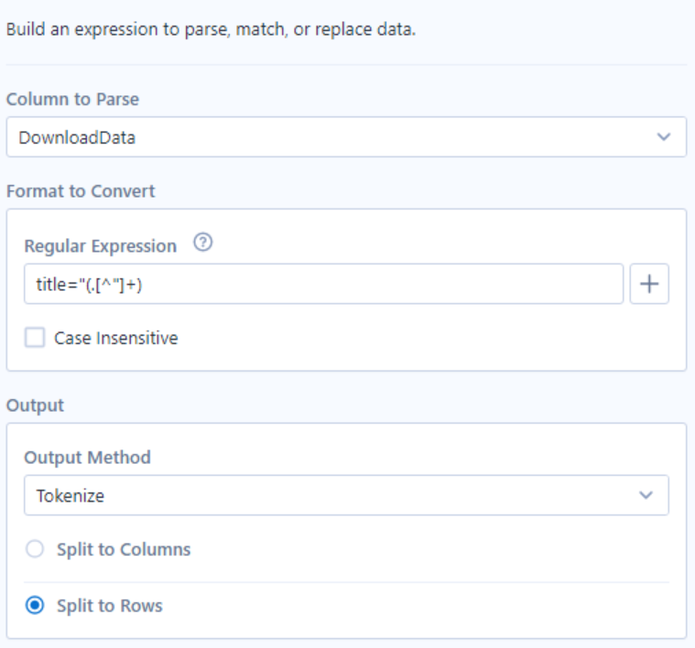
Task: Click the Case Insensitive label text
Action: tap(116, 338)
